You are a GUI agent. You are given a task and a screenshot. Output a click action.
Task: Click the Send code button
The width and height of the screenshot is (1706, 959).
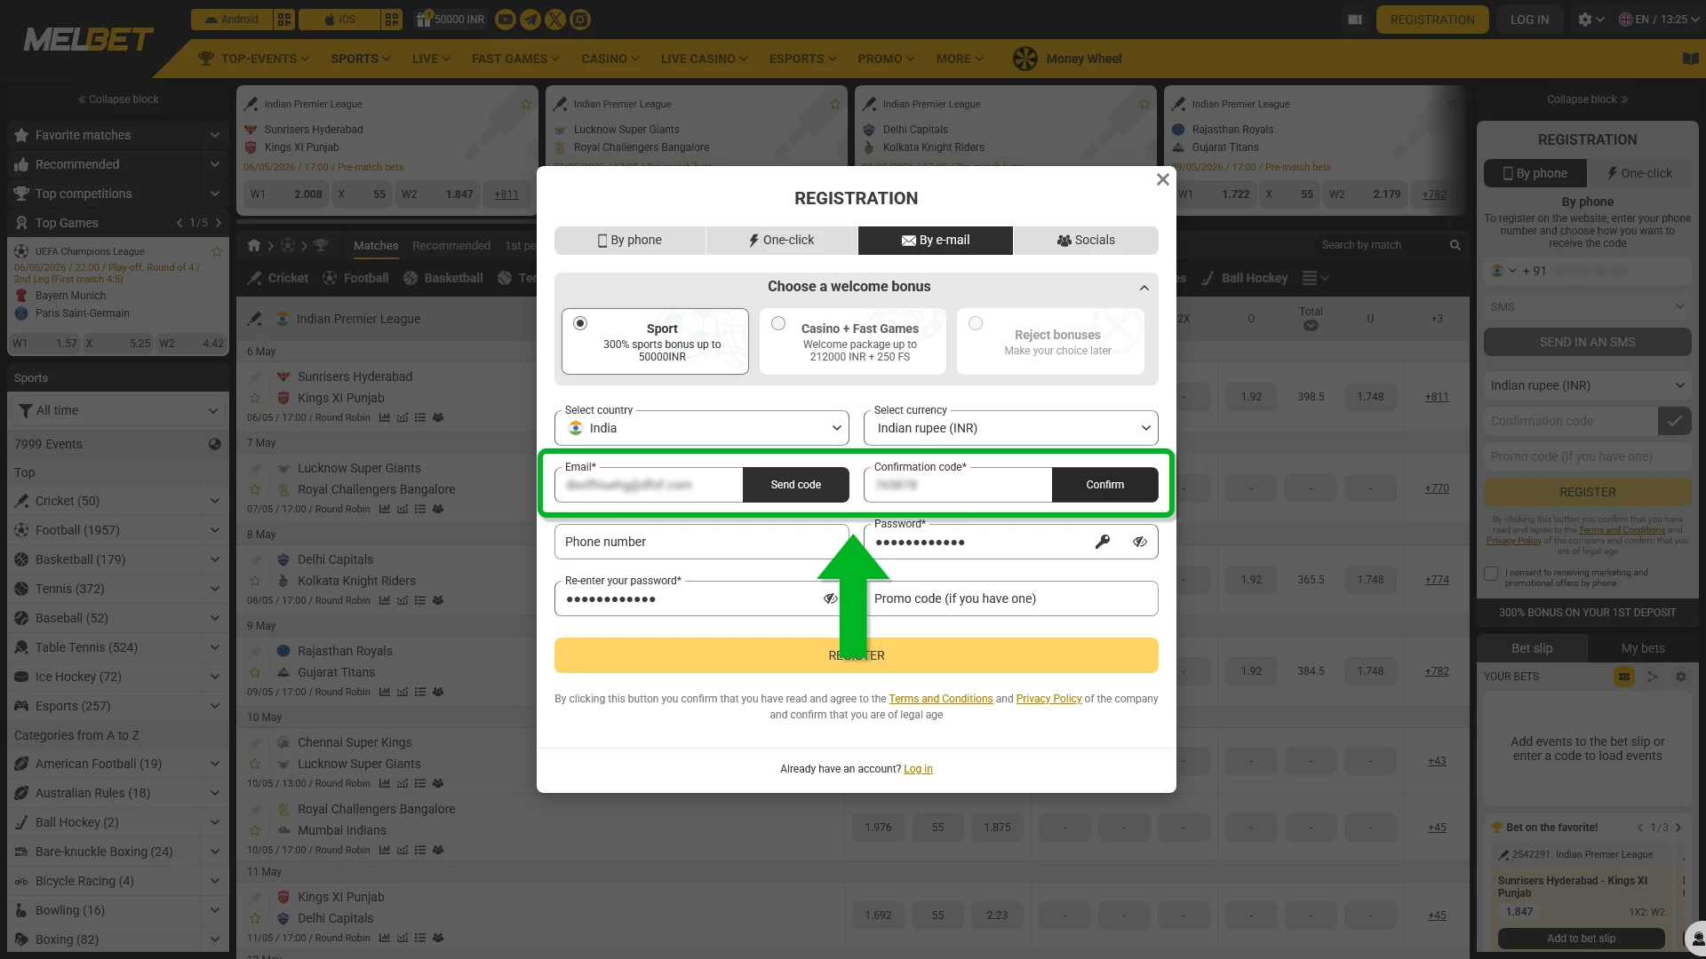click(x=796, y=485)
